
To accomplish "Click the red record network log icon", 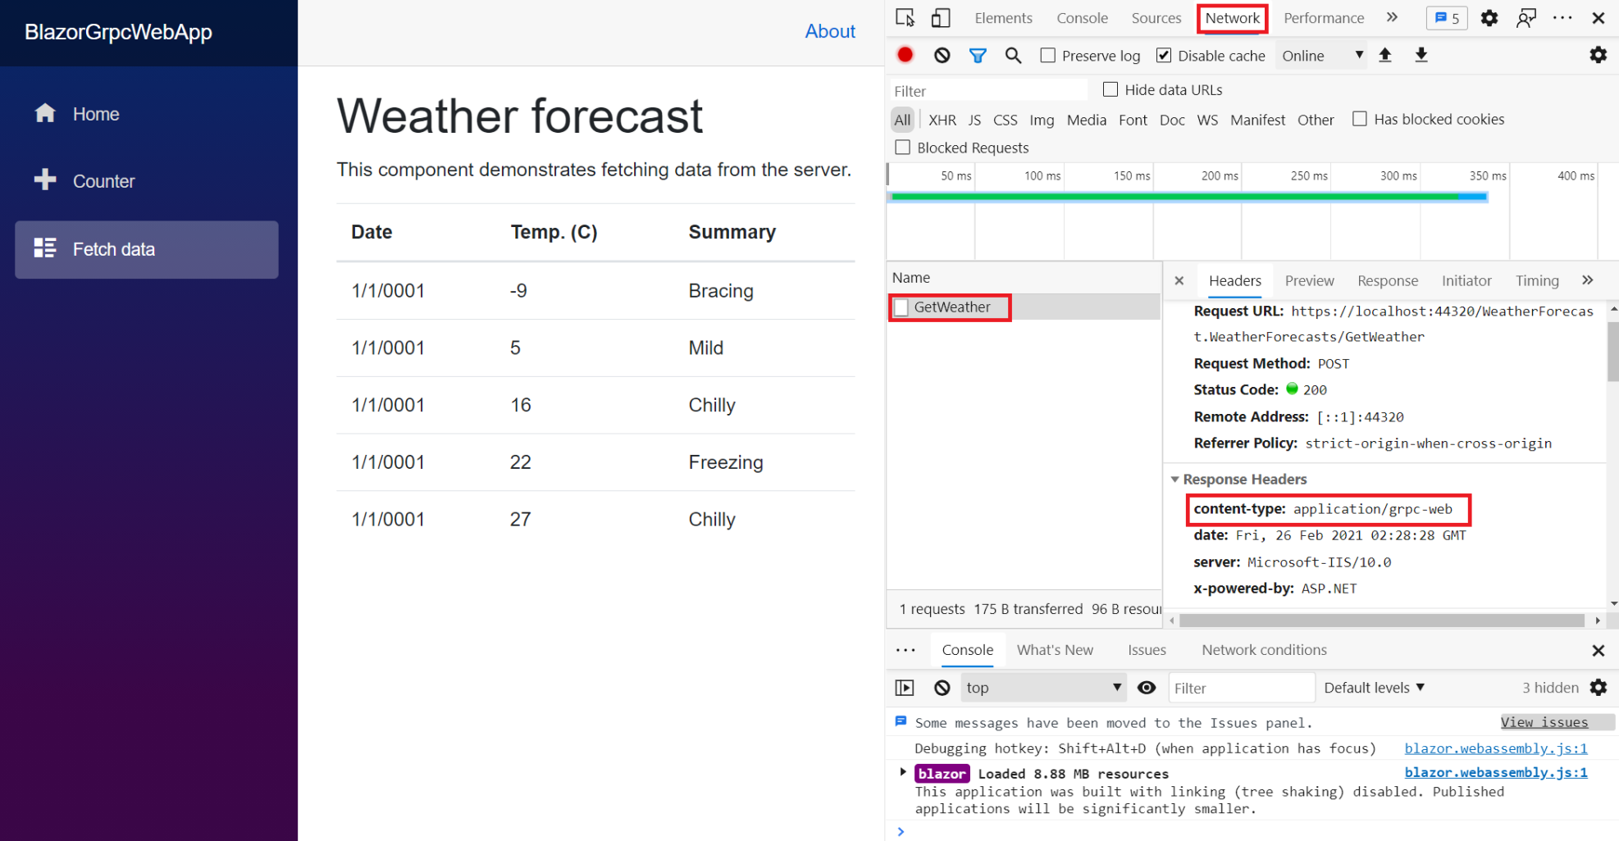I will pyautogui.click(x=905, y=55).
